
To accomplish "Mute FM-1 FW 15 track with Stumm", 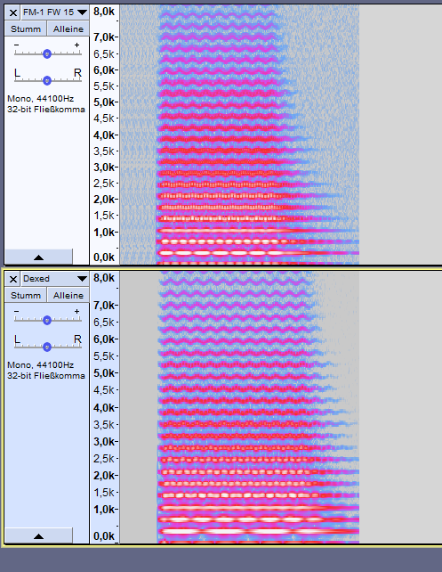I will tap(26, 29).
